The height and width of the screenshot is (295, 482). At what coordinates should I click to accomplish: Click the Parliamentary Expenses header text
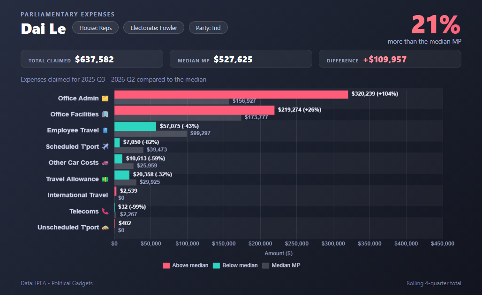(x=68, y=15)
